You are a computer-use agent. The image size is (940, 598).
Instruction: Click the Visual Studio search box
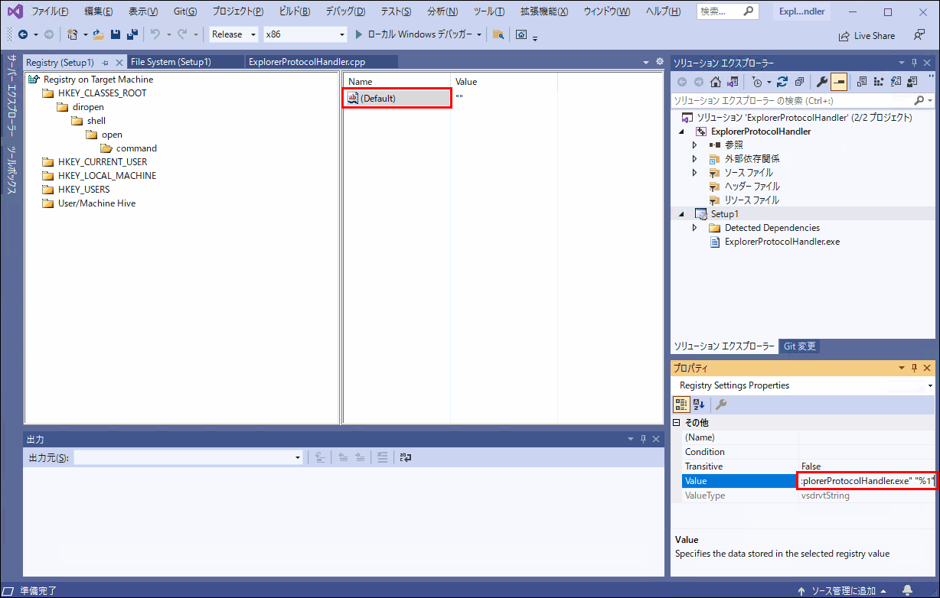point(728,11)
